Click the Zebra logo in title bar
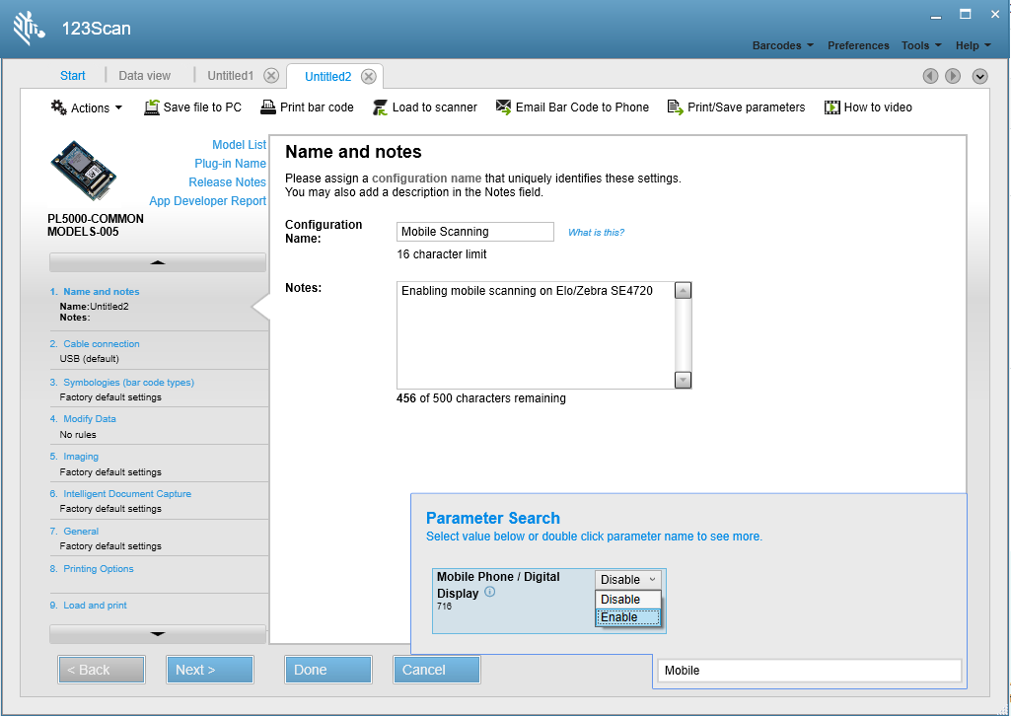 (x=29, y=29)
